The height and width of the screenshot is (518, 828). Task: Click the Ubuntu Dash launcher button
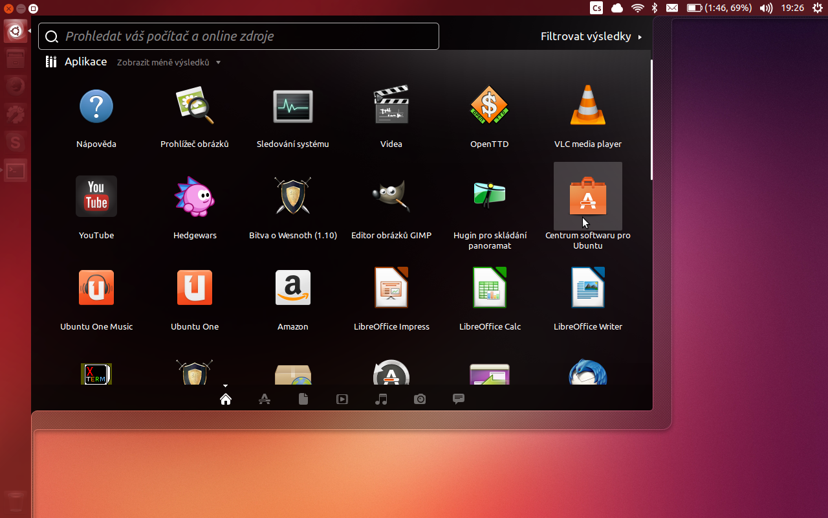click(16, 31)
